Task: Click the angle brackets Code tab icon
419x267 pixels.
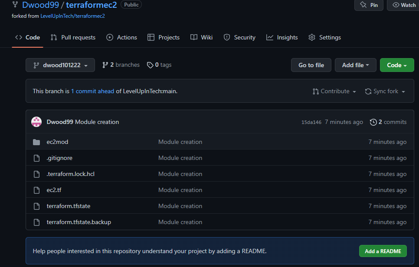Action: coord(19,37)
